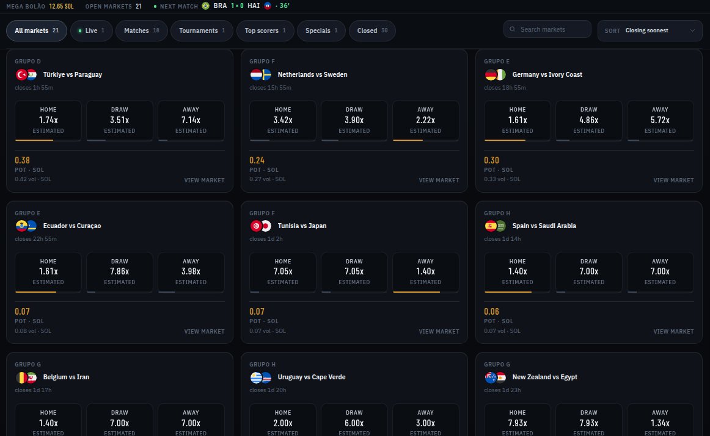Pick AWAY 3.98x on Ecuador vs Curaçao

tap(191, 272)
